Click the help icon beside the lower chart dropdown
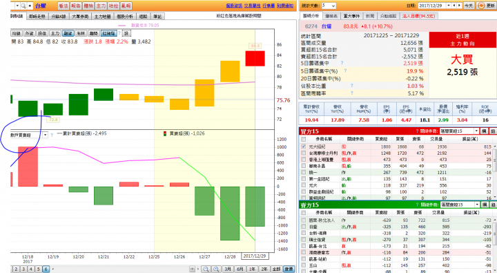497x273 pixels. (x=52, y=135)
